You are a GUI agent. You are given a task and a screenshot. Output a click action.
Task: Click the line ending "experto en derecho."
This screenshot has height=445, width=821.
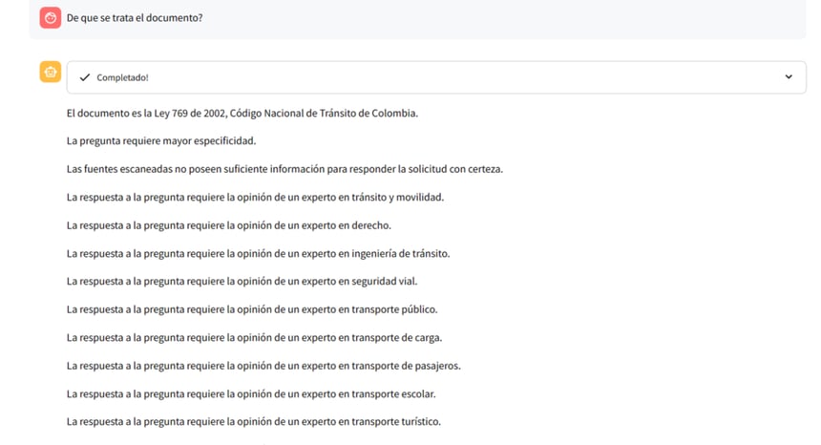point(229,225)
